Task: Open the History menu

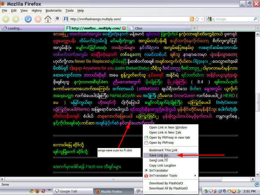Action: pos(37,10)
